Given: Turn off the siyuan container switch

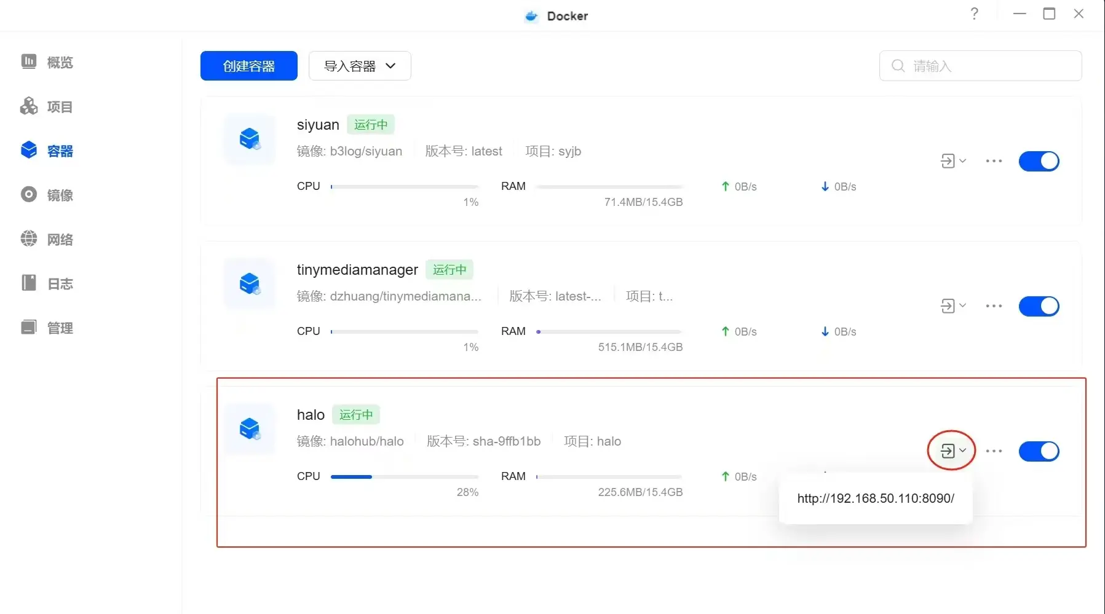Looking at the screenshot, I should pos(1039,161).
